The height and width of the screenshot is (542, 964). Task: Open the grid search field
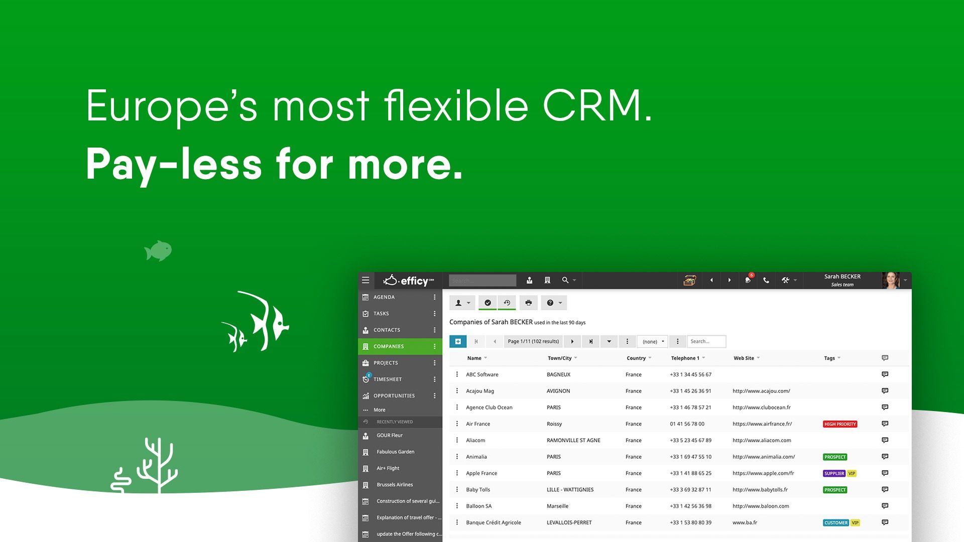pyautogui.click(x=706, y=341)
